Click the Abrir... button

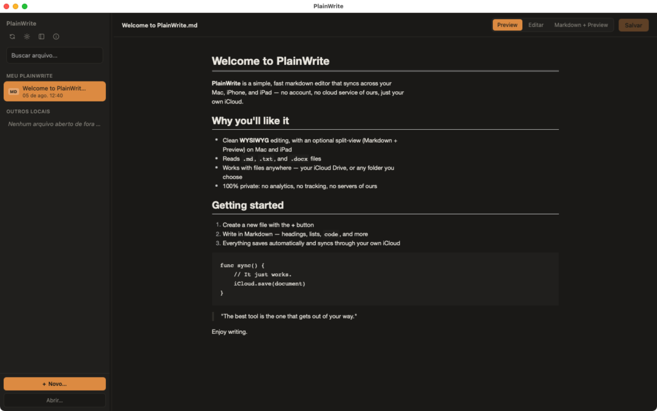click(55, 400)
